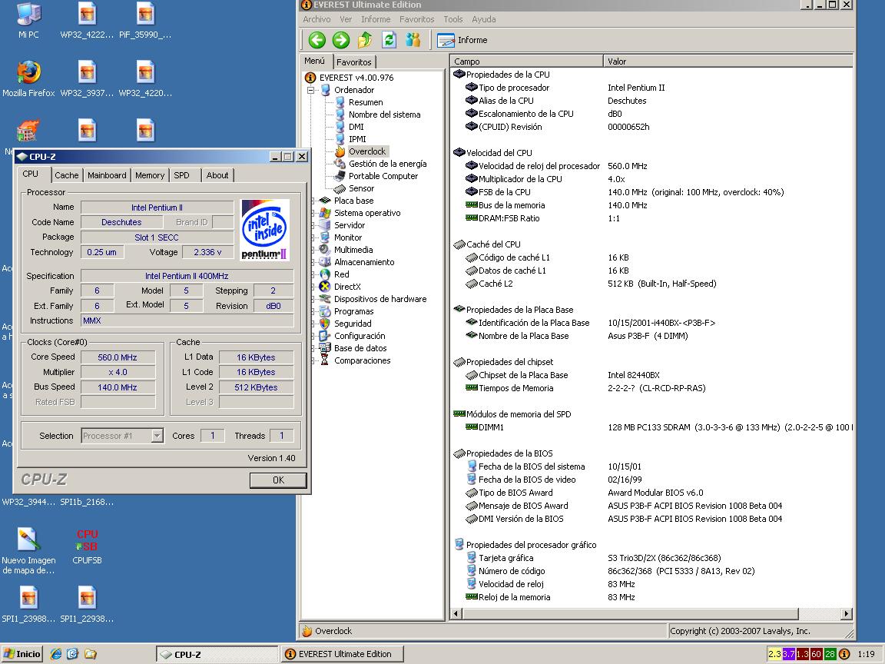885x664 pixels.
Task: Select the Nuevo Imagen de mapa desktop icon
Action: point(28,550)
